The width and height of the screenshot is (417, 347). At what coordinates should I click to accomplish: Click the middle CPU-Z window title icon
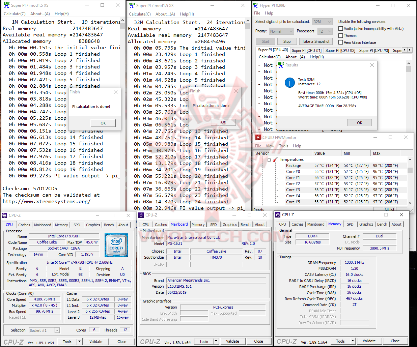141,215
